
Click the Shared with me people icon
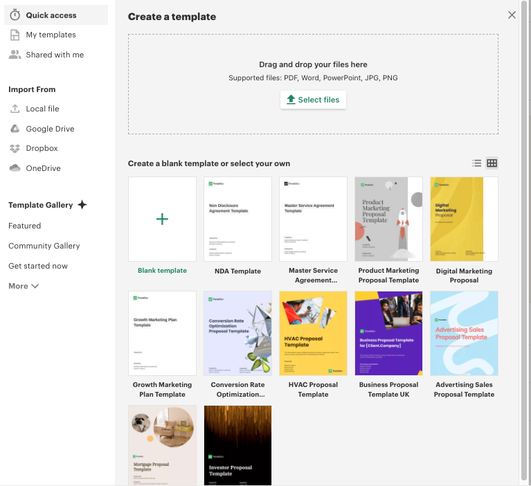tap(15, 55)
